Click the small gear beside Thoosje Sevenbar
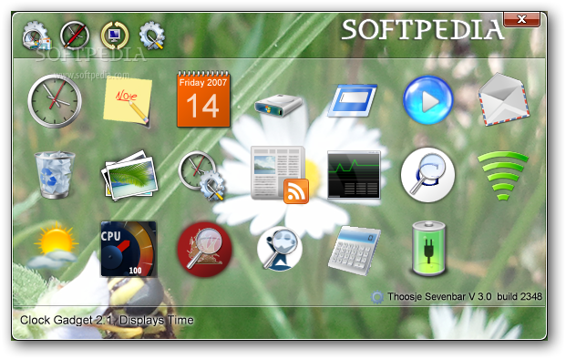 (377, 297)
